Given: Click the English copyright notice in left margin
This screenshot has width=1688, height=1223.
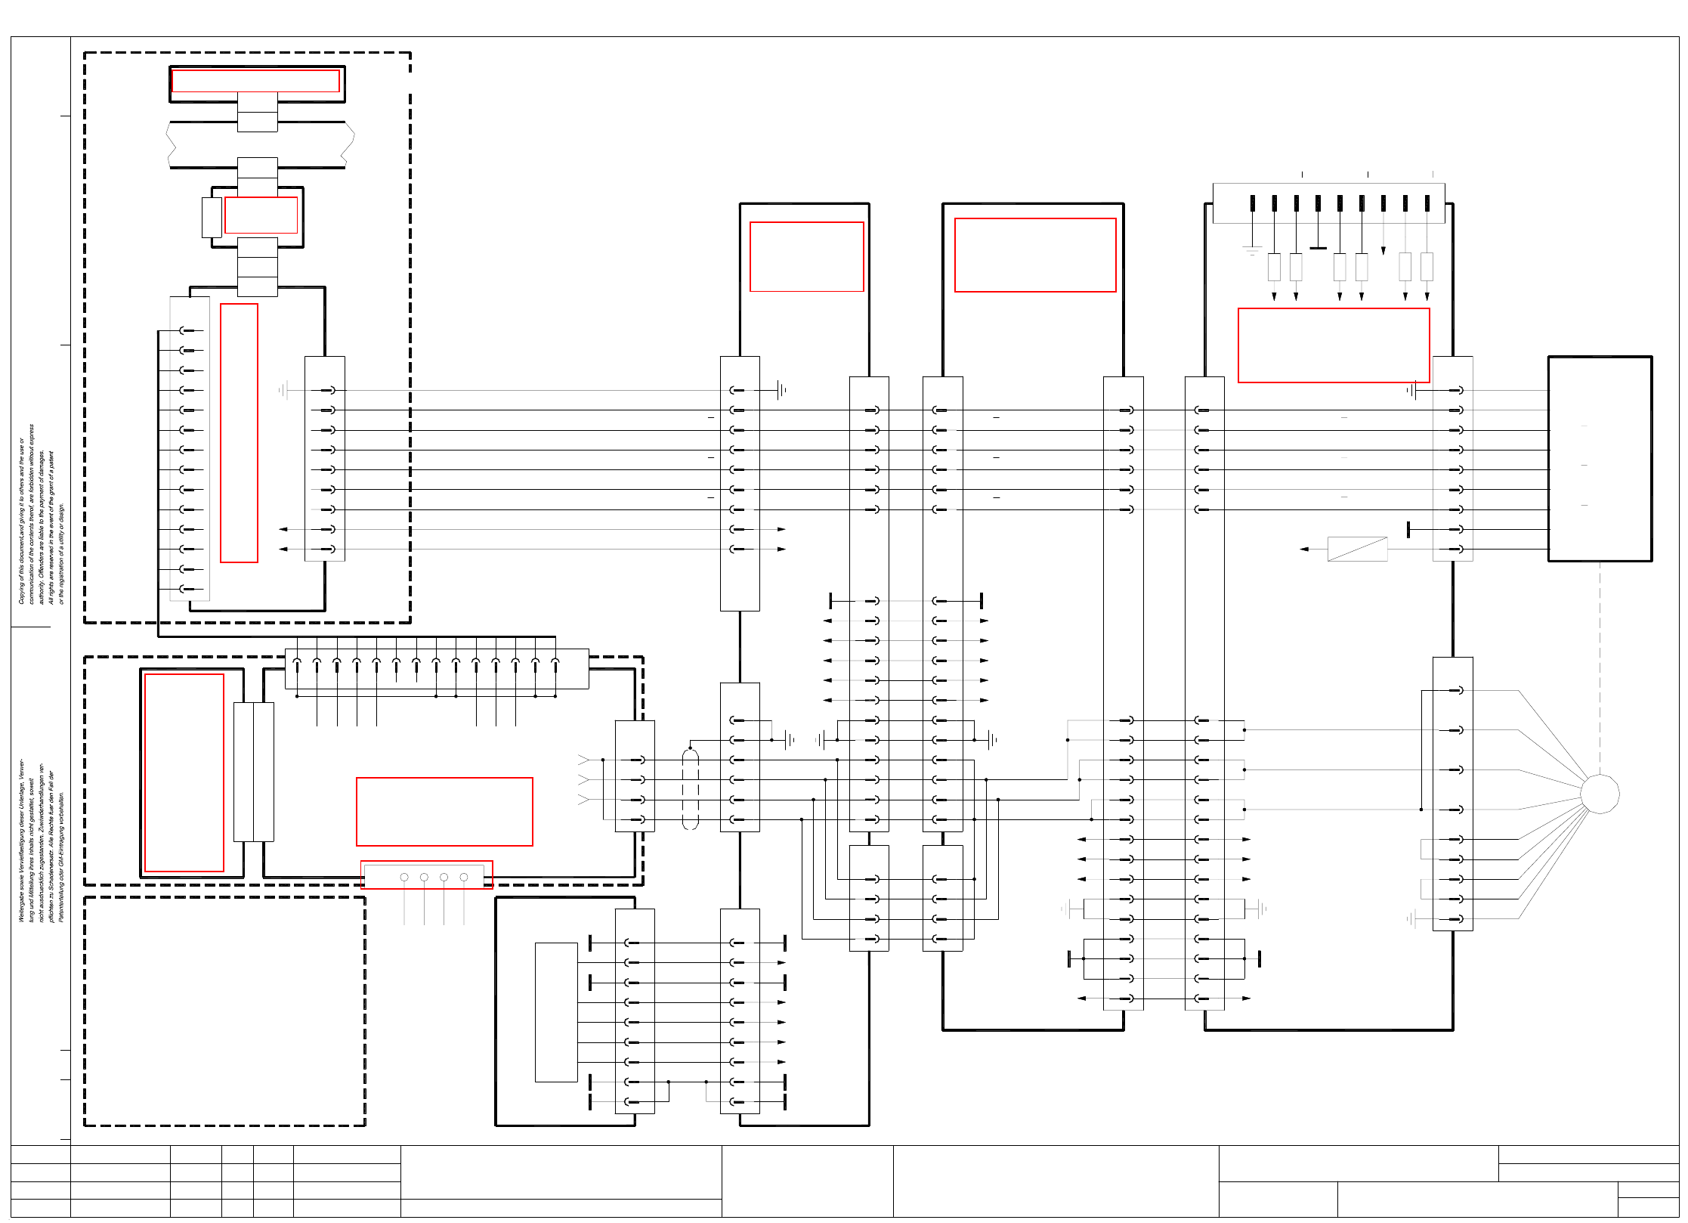Looking at the screenshot, I should click(x=42, y=514).
